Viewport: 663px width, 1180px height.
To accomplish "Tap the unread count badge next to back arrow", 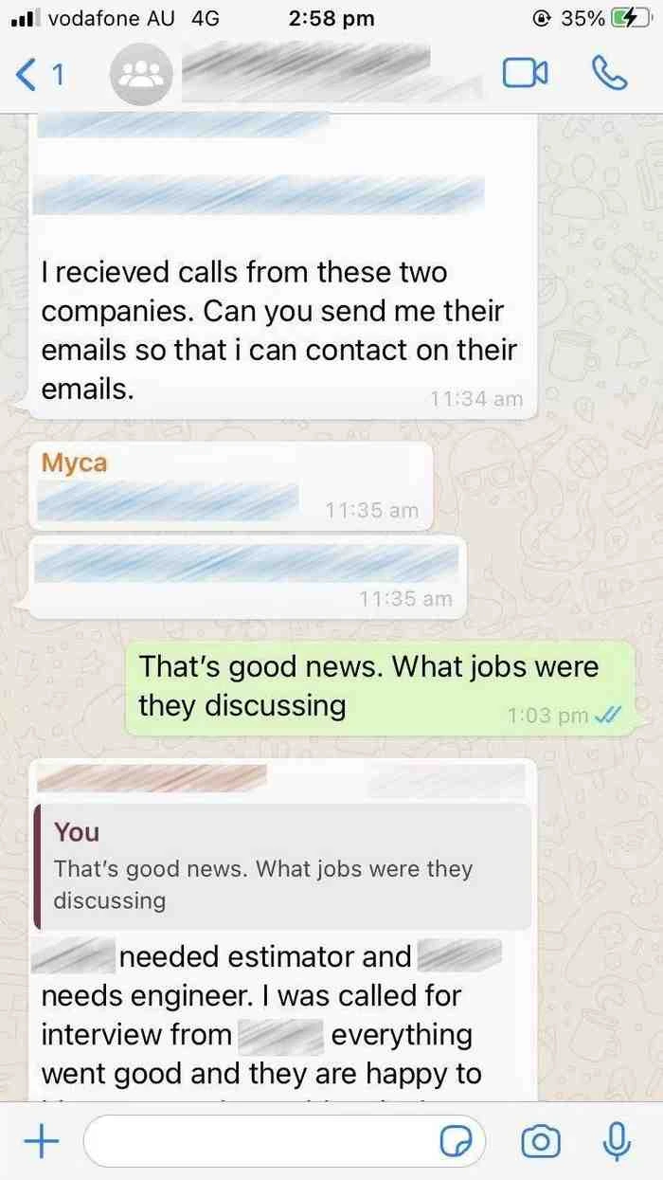I will click(58, 74).
